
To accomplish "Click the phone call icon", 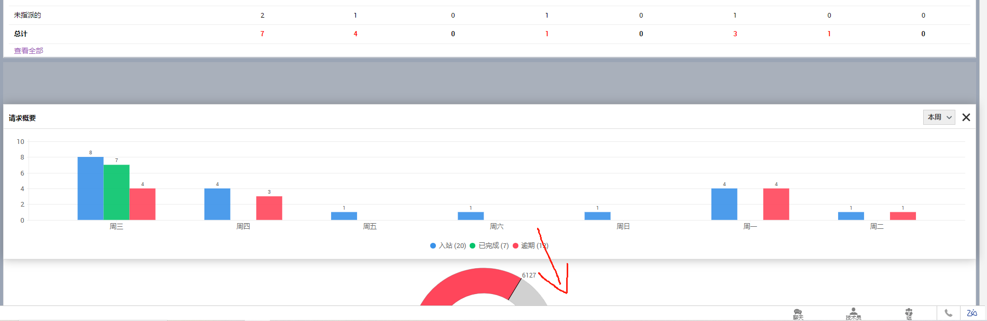I will [948, 313].
